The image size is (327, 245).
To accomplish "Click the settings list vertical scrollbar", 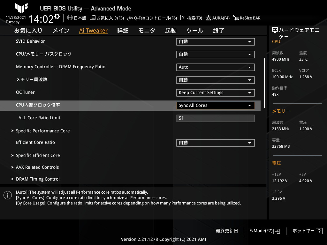I will [264, 83].
